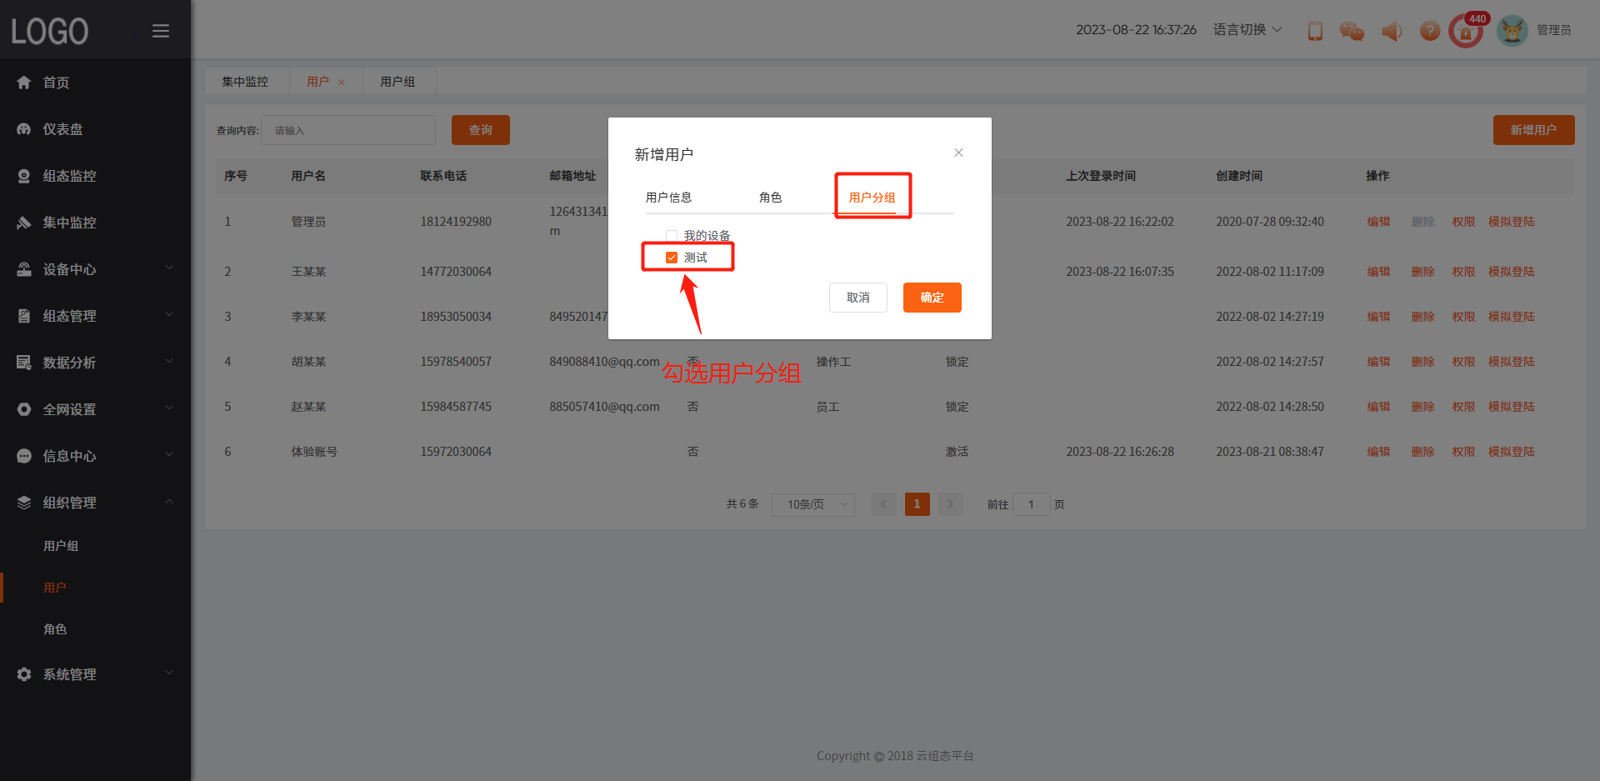
Task: Open the 10条/页 page size dropdown
Action: click(x=813, y=504)
